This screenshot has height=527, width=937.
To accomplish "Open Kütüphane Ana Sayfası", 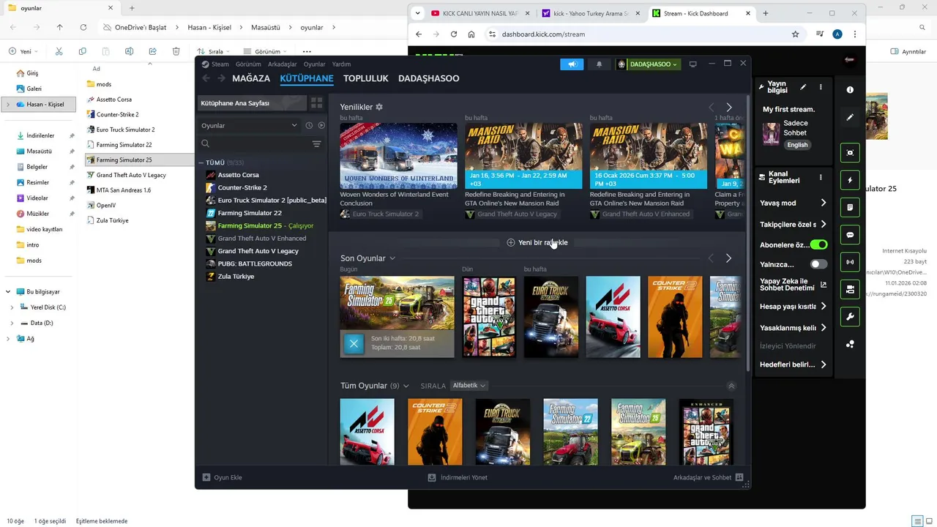I will (251, 103).
